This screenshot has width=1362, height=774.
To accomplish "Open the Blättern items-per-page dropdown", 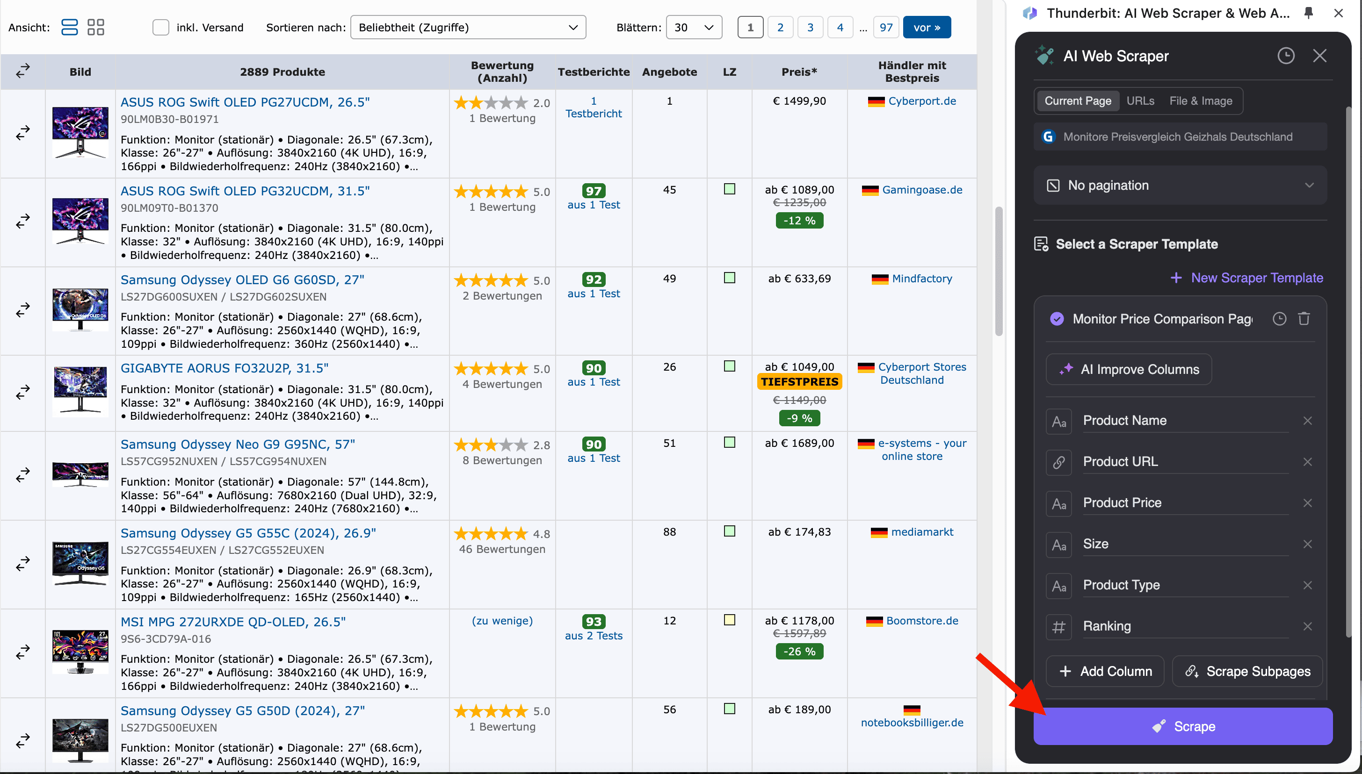I will 694,27.
